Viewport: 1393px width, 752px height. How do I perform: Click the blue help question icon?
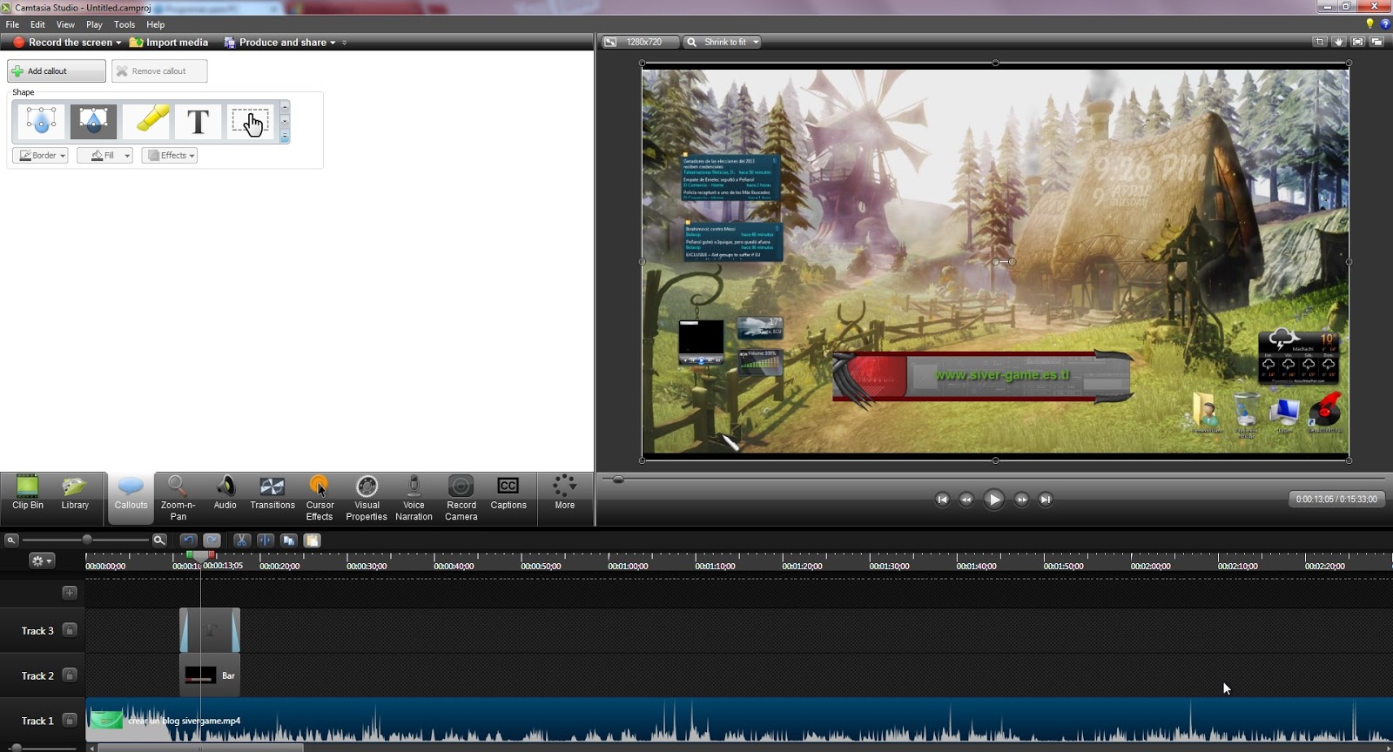click(x=1385, y=24)
